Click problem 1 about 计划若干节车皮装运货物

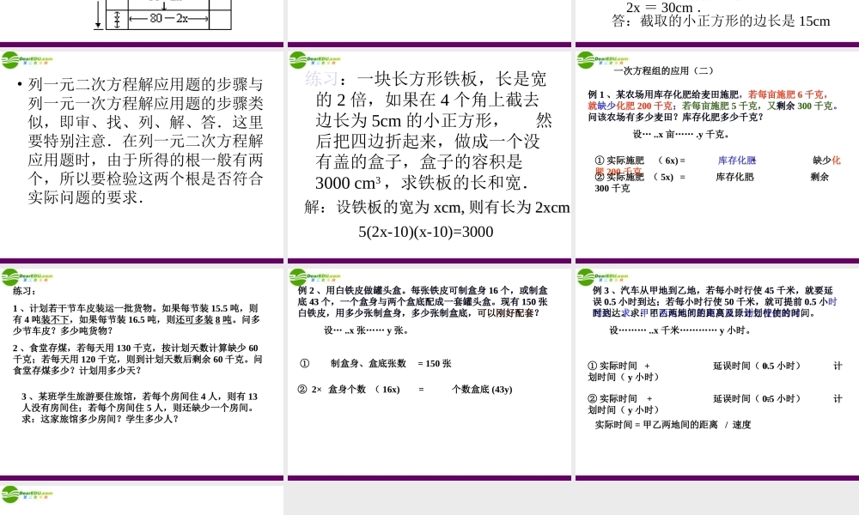[137, 319]
